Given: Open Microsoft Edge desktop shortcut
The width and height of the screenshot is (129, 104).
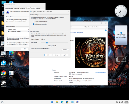Looking at the screenshot, I should pyautogui.click(x=11, y=55).
